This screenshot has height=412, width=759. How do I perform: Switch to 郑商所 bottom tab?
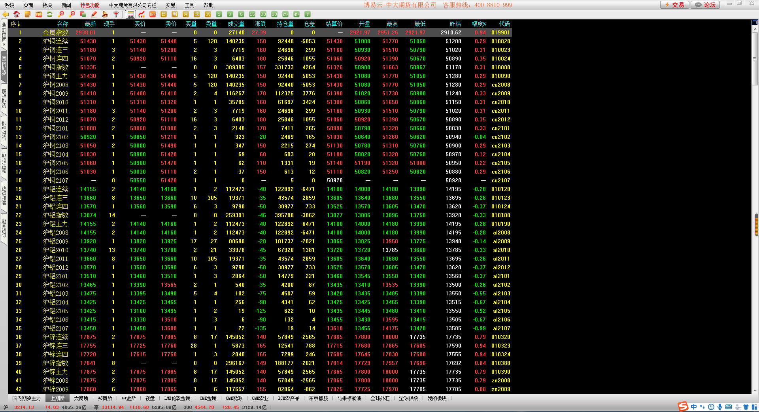point(105,398)
